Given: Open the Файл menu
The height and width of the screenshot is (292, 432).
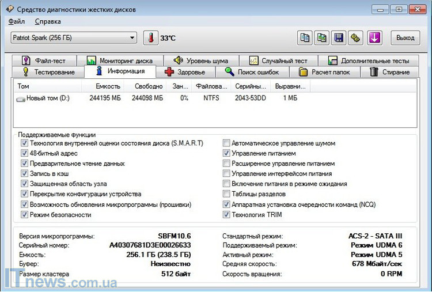Looking at the screenshot, I should point(17,22).
